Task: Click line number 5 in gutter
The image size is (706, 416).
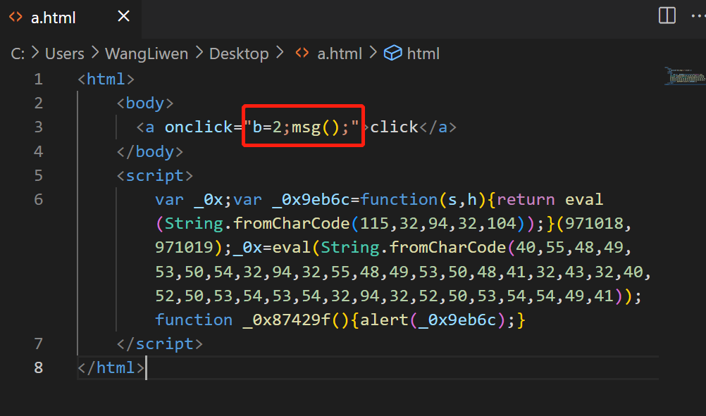Action: (39, 175)
